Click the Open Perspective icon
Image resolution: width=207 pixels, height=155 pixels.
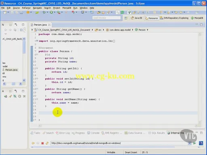(126, 18)
